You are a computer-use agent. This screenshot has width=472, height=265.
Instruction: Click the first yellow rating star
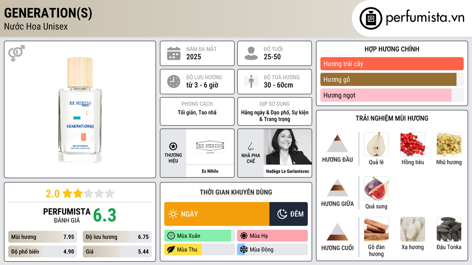click(x=67, y=193)
